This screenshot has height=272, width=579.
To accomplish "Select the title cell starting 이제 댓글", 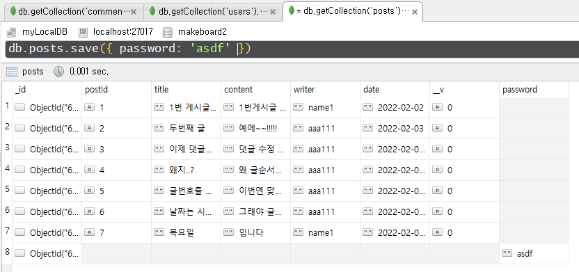I will tap(186, 150).
